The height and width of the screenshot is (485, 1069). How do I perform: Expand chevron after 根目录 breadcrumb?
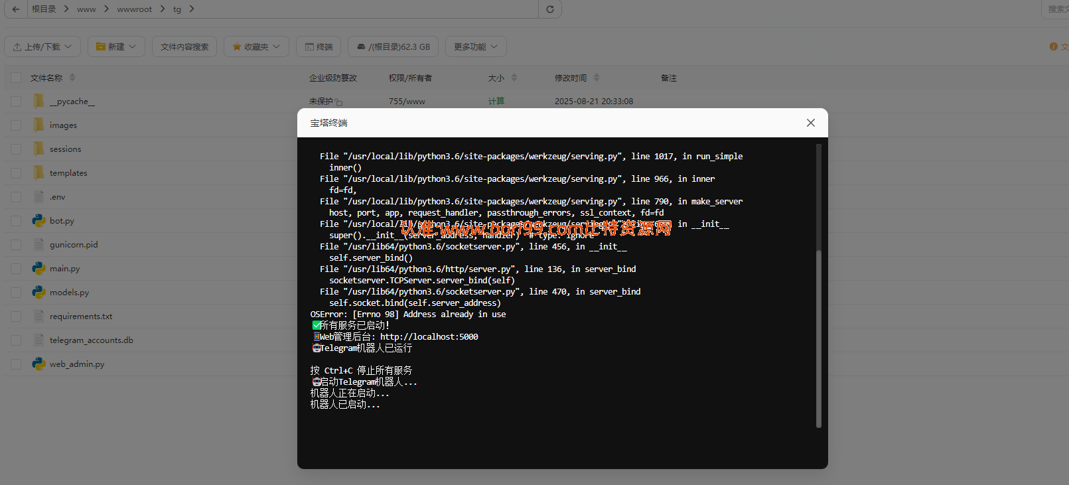click(x=66, y=9)
